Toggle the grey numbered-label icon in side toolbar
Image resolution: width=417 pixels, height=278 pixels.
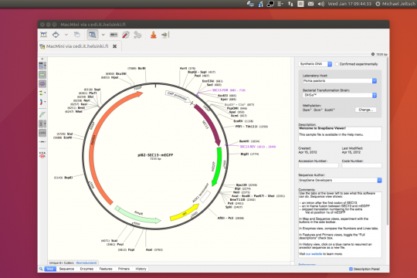(x=42, y=133)
